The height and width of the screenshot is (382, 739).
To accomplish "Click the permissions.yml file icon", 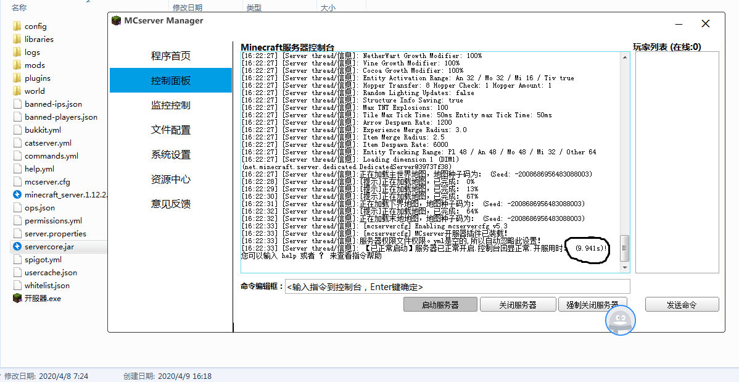I will (x=17, y=221).
